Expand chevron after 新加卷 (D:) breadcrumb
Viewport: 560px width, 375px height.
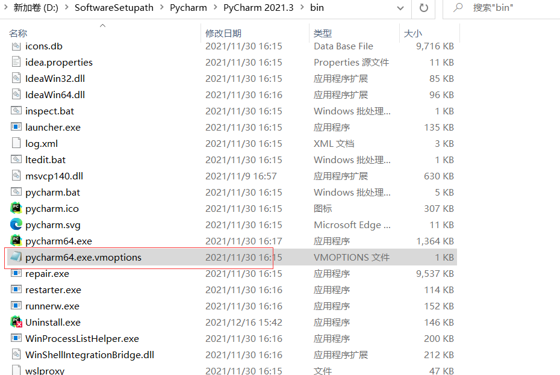pos(66,7)
